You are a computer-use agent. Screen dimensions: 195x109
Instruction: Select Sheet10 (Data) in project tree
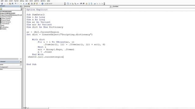[6, 20]
